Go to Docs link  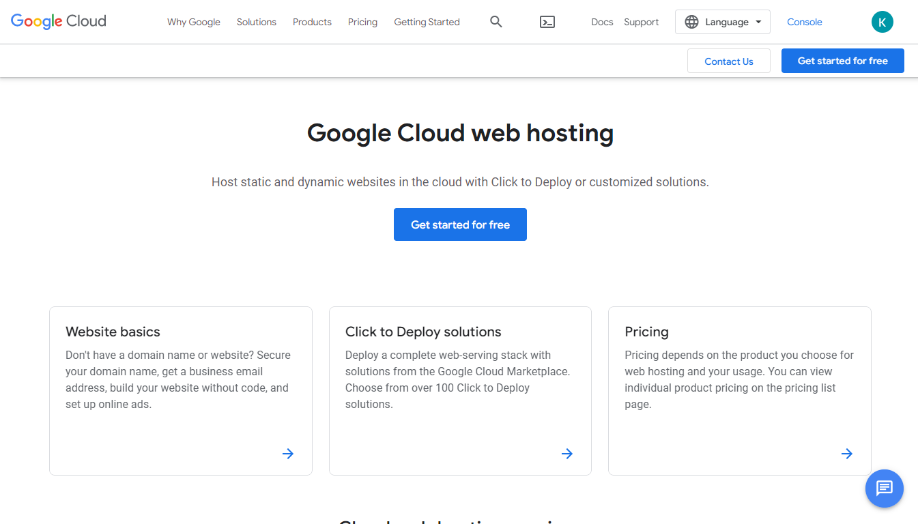[x=602, y=22]
